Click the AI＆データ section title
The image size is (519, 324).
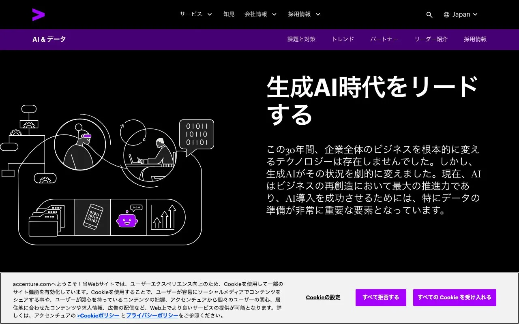point(49,39)
